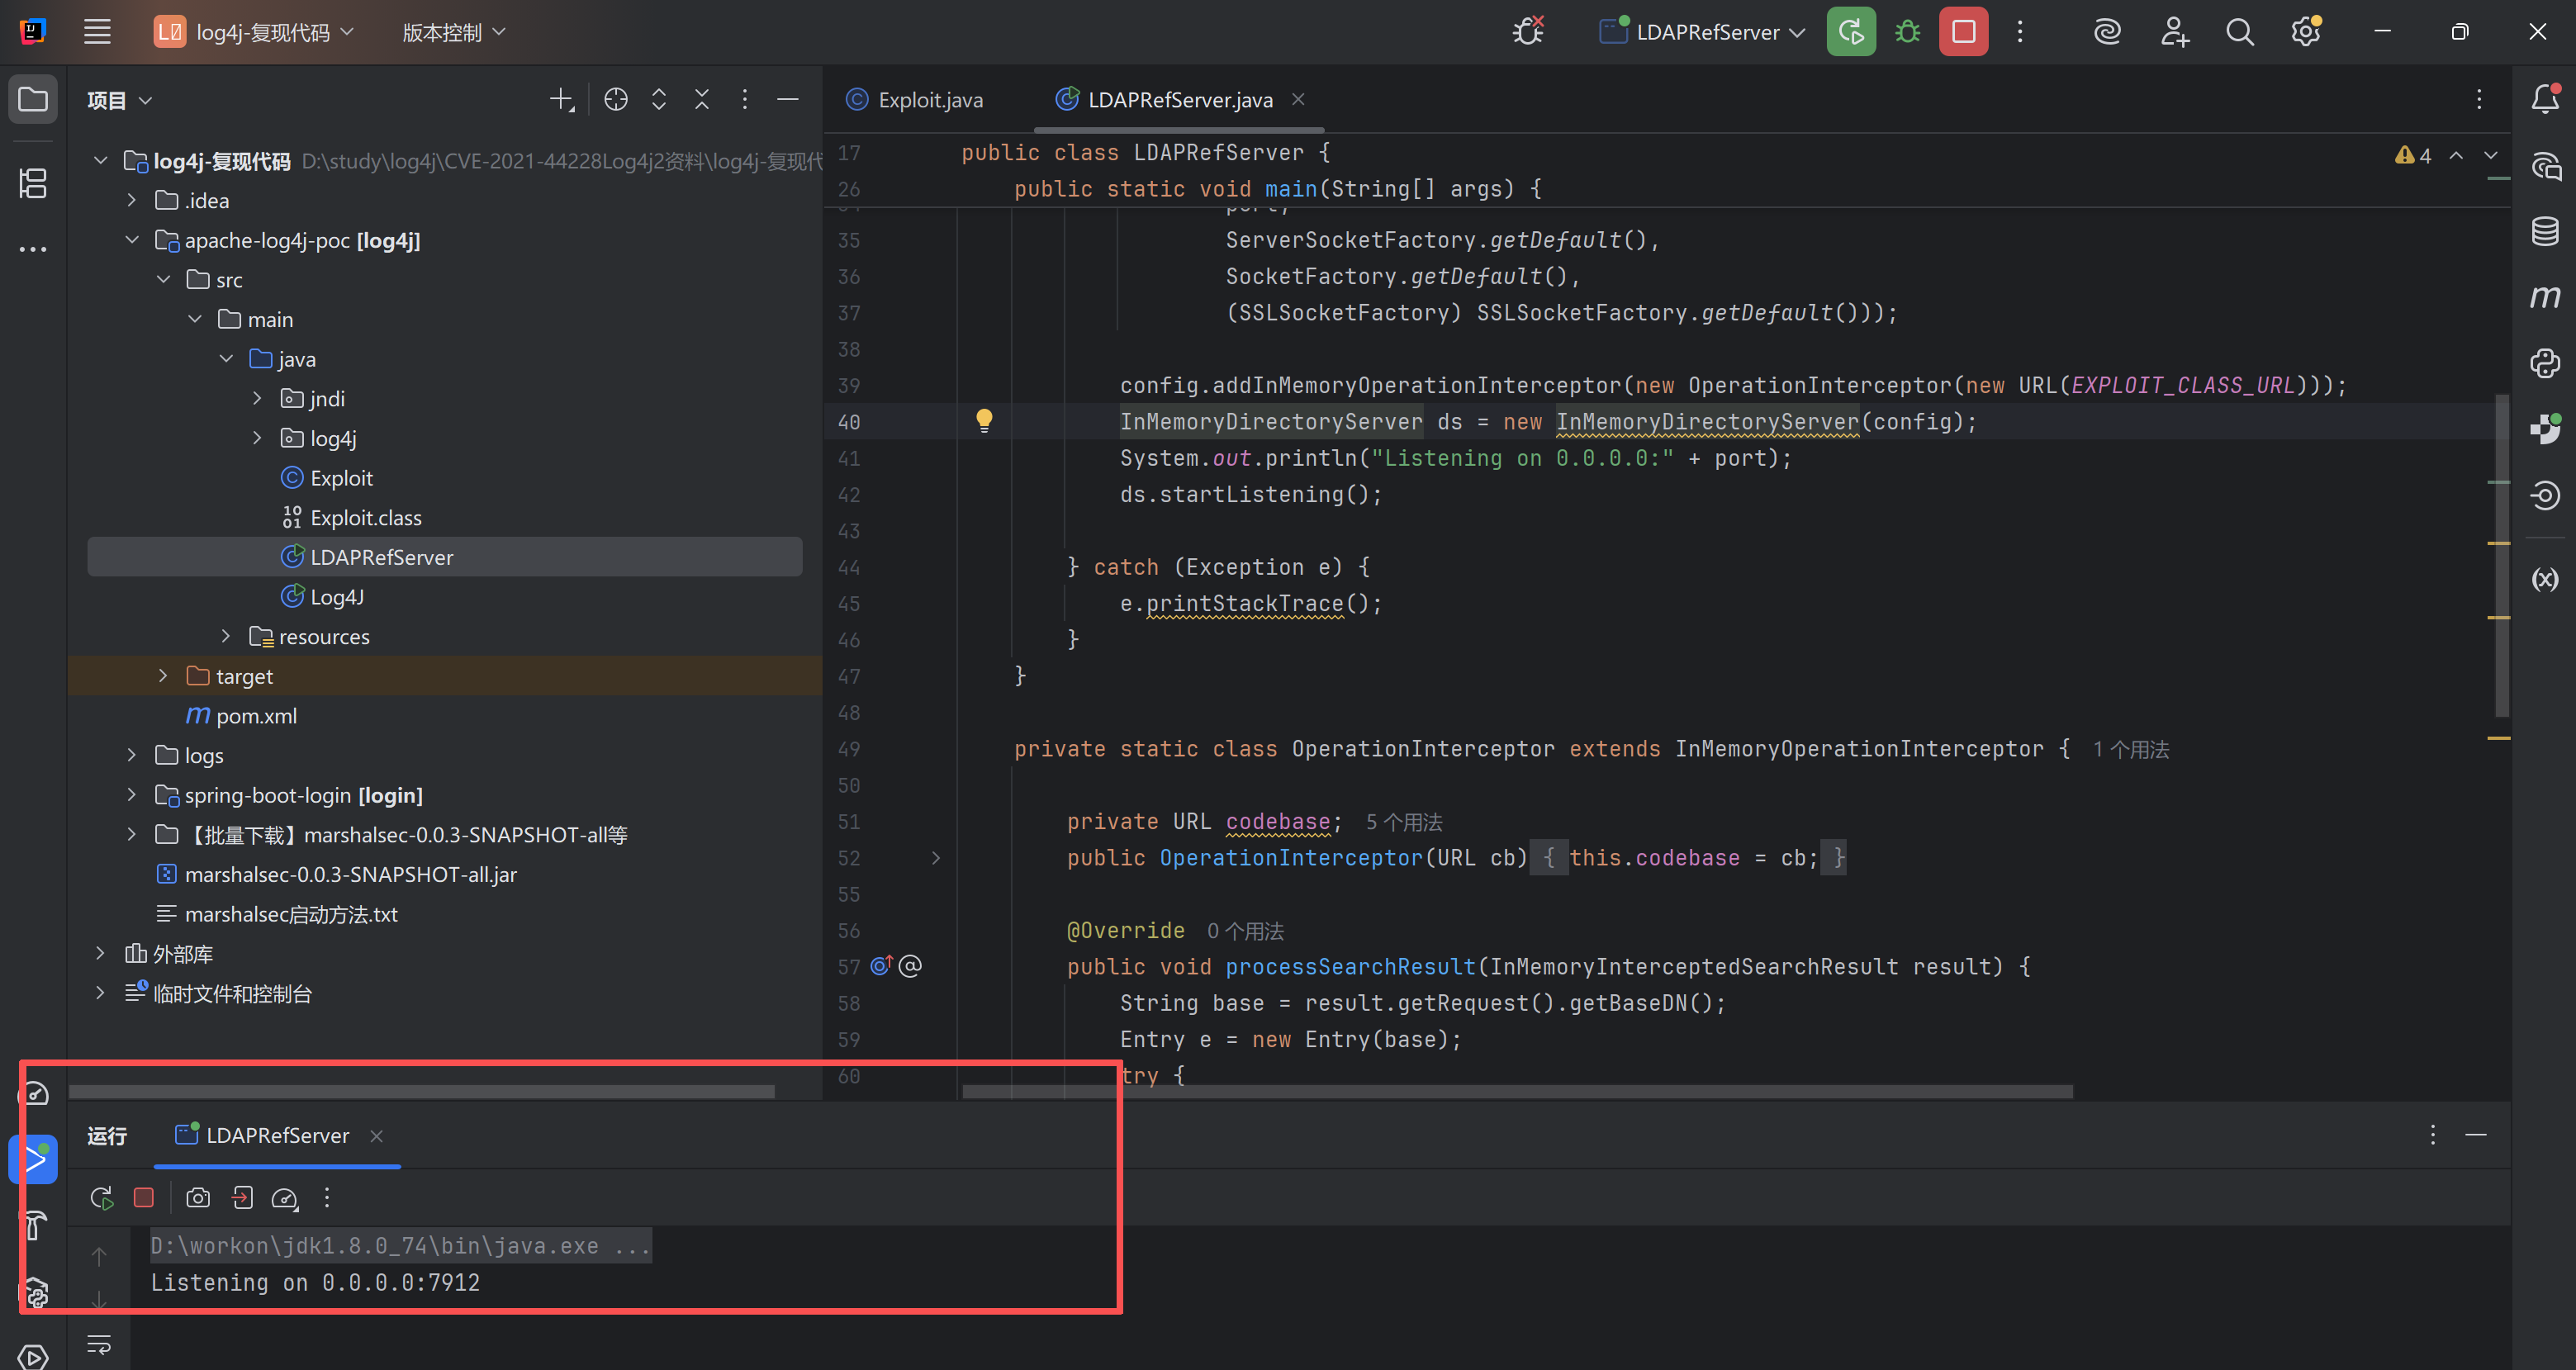The height and width of the screenshot is (1370, 2576).
Task: Click the camera thread dump icon
Action: point(198,1198)
